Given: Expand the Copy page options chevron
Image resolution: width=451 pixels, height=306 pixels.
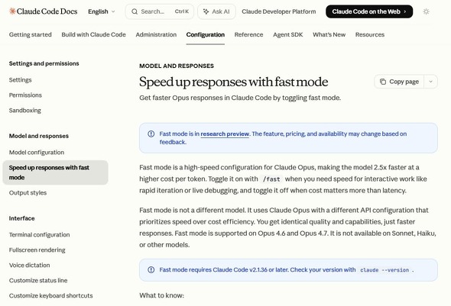Looking at the screenshot, I should pyautogui.click(x=430, y=82).
